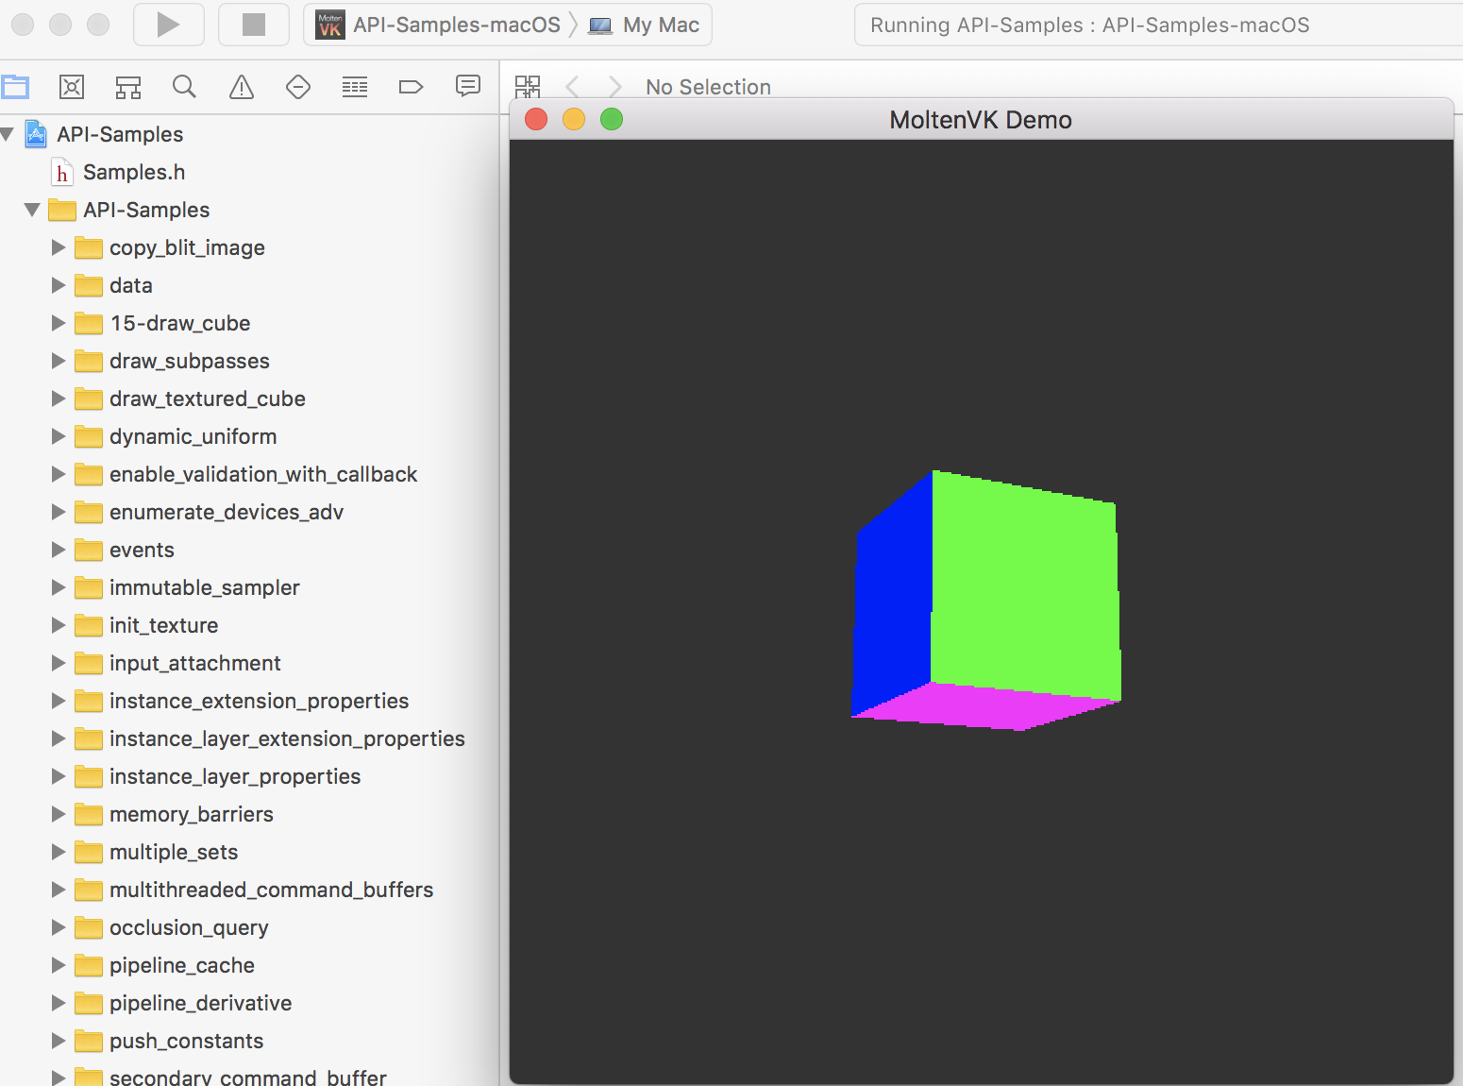Screen dimensions: 1463x1086
Task: Zoom the MoltenVK Demo window
Action: 612,119
